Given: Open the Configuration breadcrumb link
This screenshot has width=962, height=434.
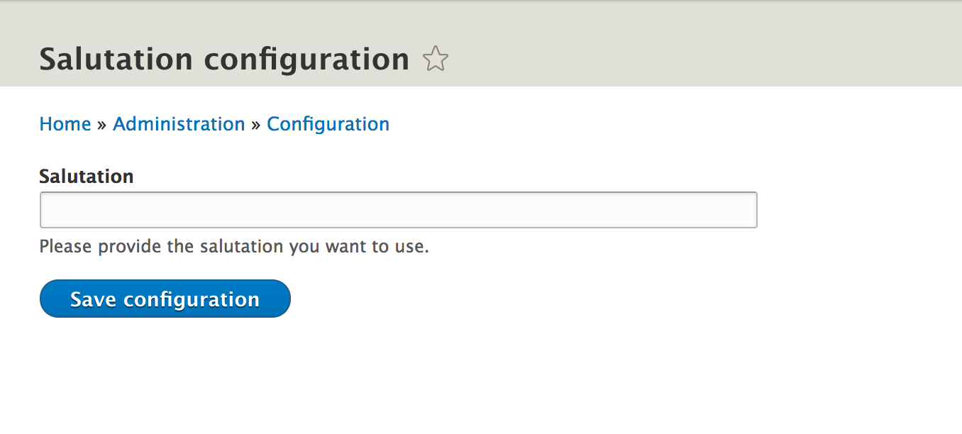Looking at the screenshot, I should pyautogui.click(x=328, y=124).
